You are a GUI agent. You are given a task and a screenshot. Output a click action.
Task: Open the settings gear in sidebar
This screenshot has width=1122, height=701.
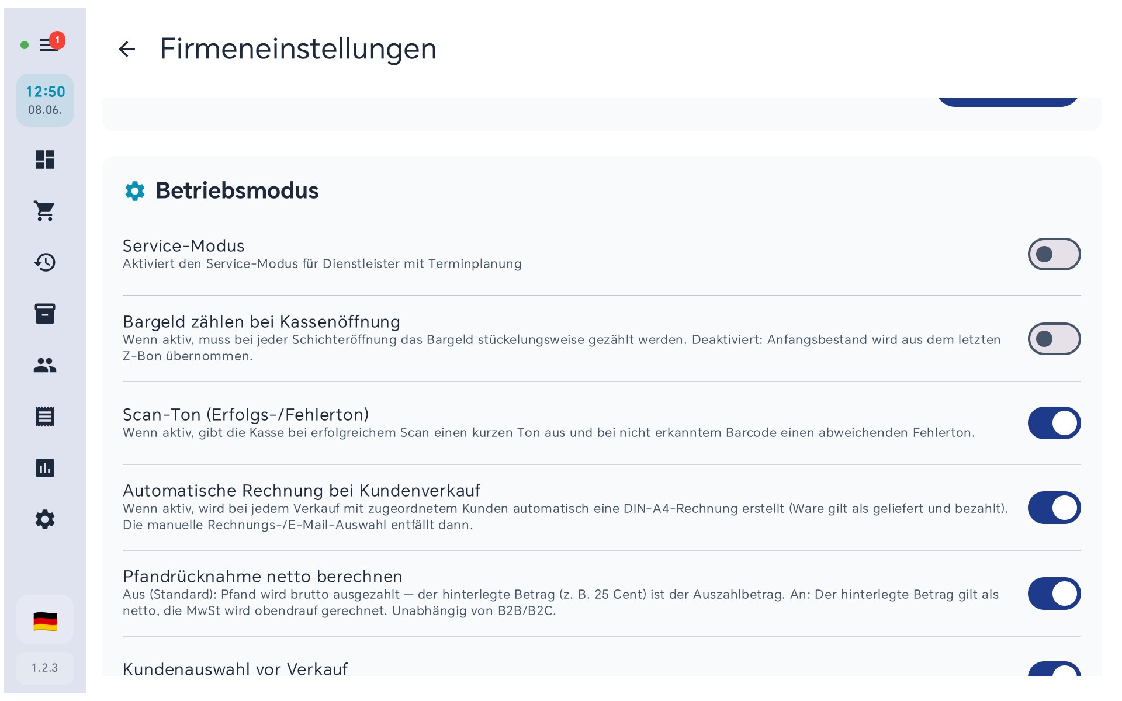coord(45,519)
